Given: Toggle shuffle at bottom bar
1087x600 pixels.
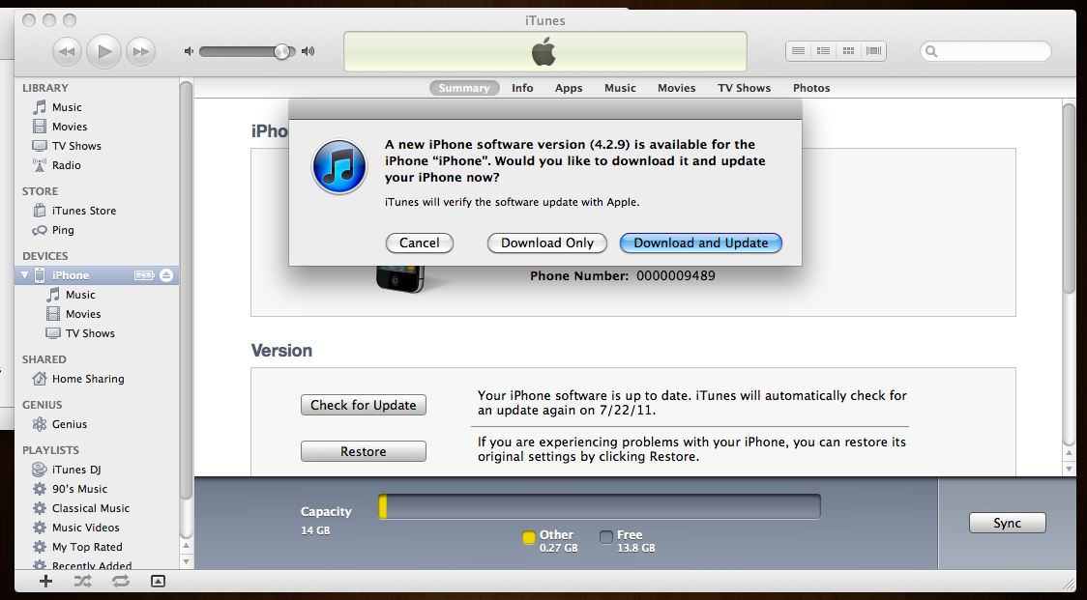Looking at the screenshot, I should click(82, 582).
